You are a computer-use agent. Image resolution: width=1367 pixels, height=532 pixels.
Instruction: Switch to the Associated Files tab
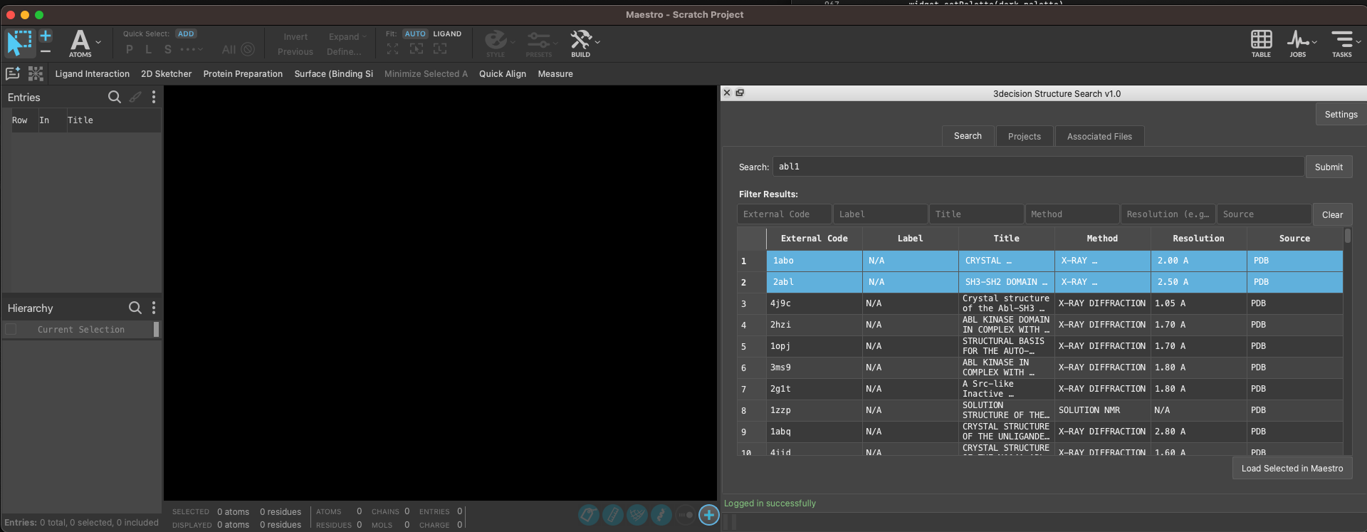point(1099,136)
